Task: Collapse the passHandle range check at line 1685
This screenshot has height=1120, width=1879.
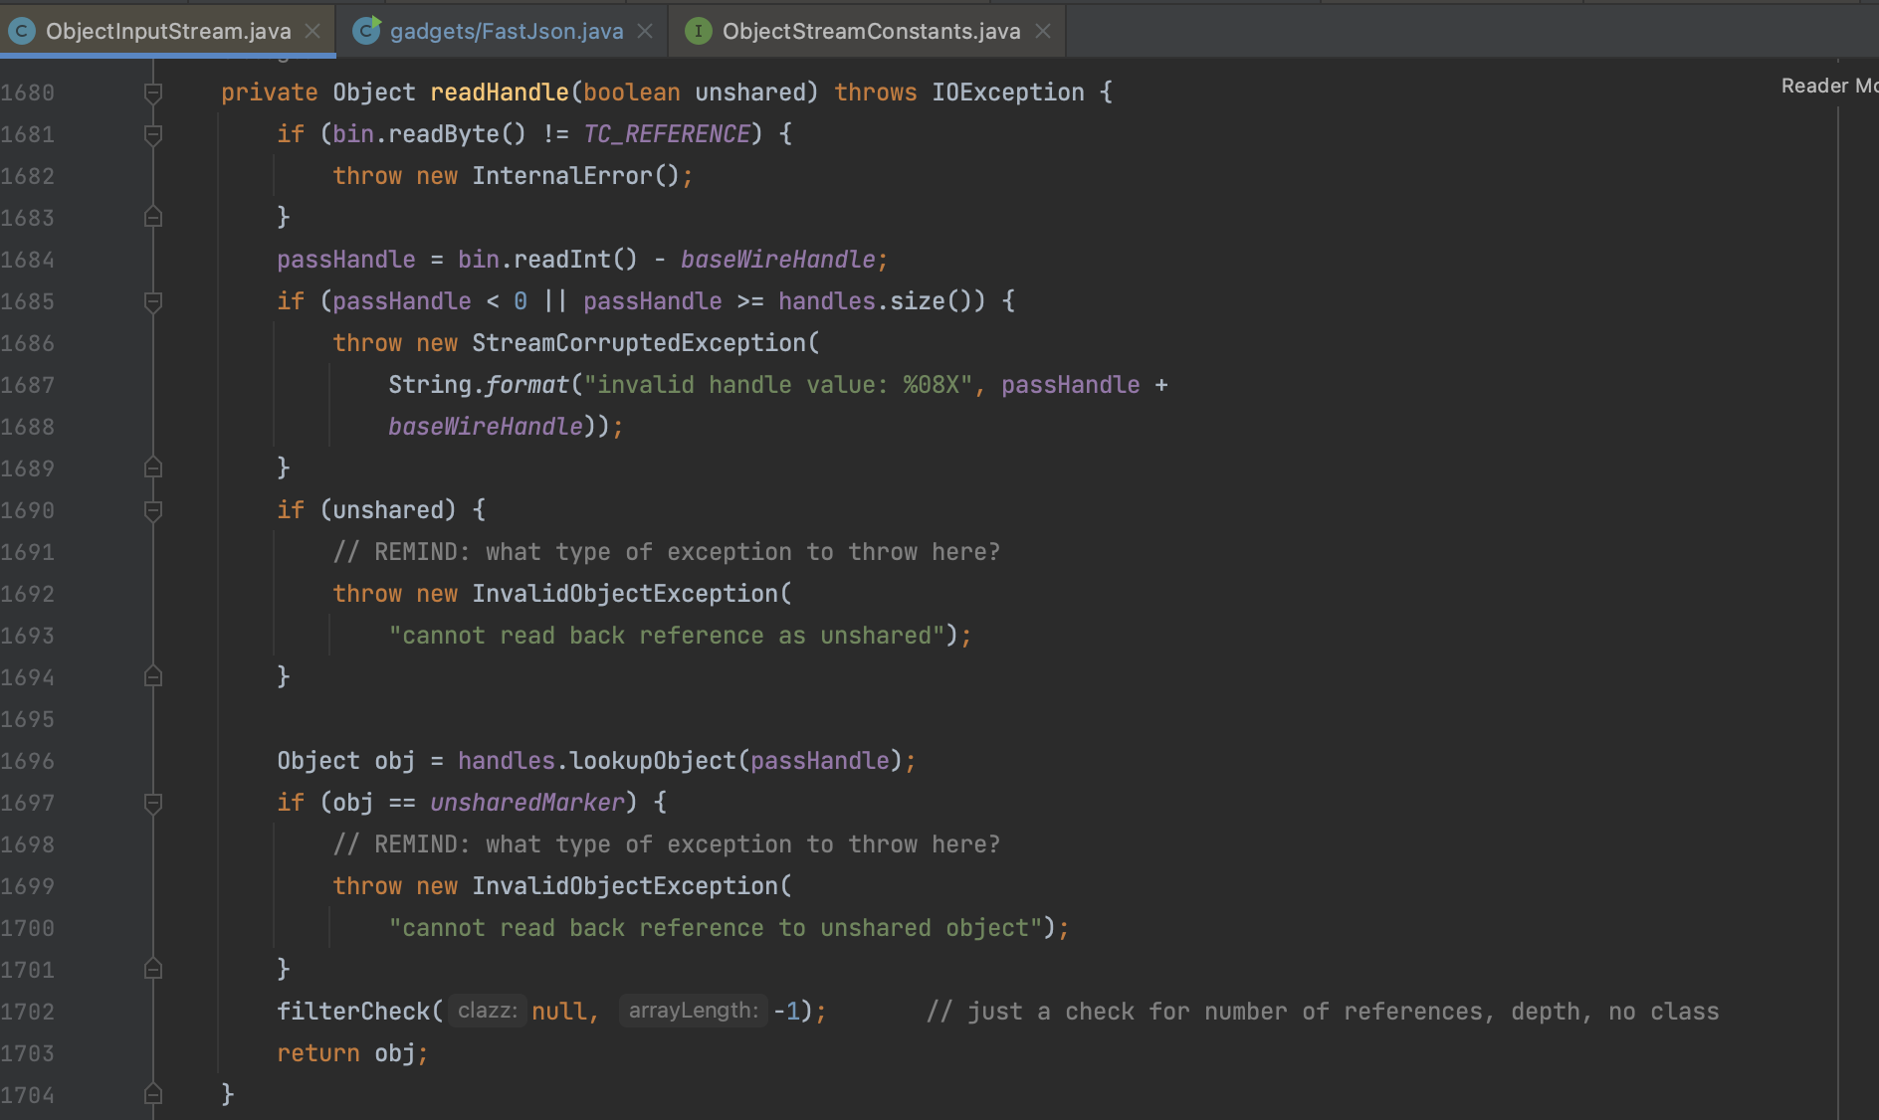Action: 153,301
